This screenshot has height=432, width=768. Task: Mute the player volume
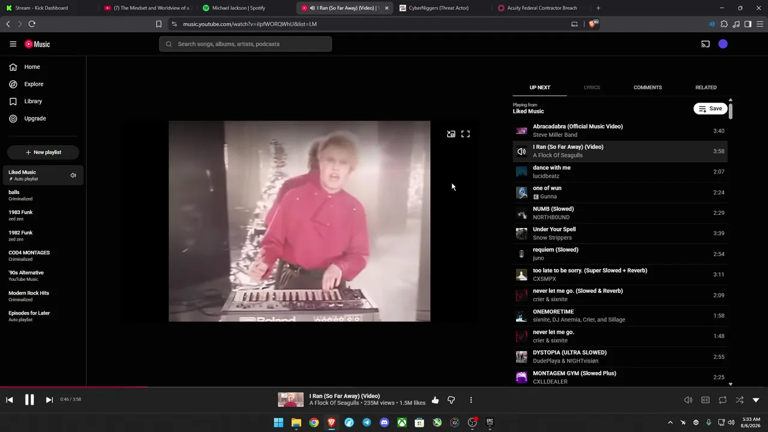coord(688,400)
